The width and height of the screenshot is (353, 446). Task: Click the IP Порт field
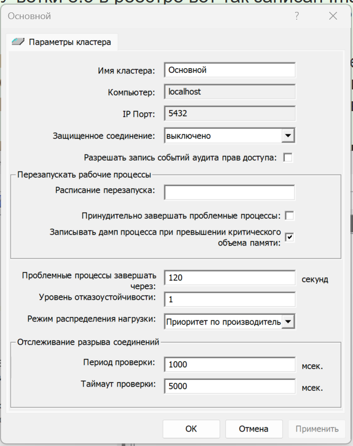229,113
